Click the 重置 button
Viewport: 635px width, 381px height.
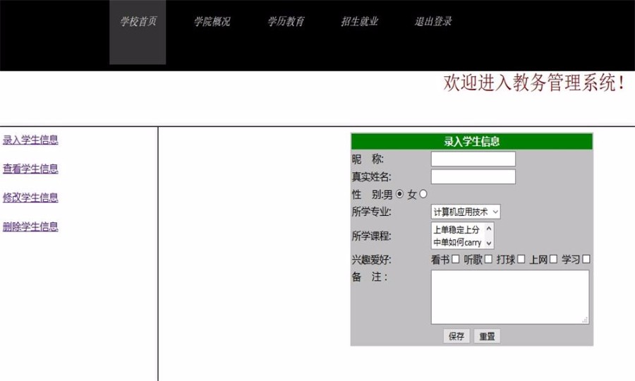click(x=487, y=336)
